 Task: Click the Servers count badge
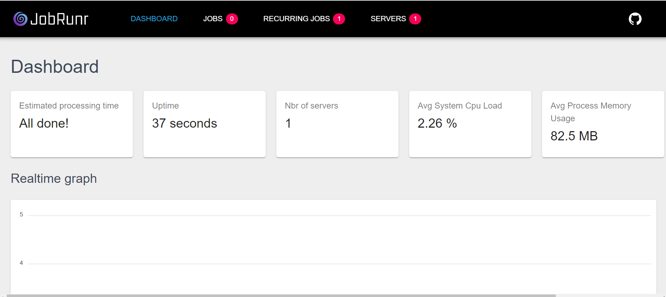click(x=415, y=19)
